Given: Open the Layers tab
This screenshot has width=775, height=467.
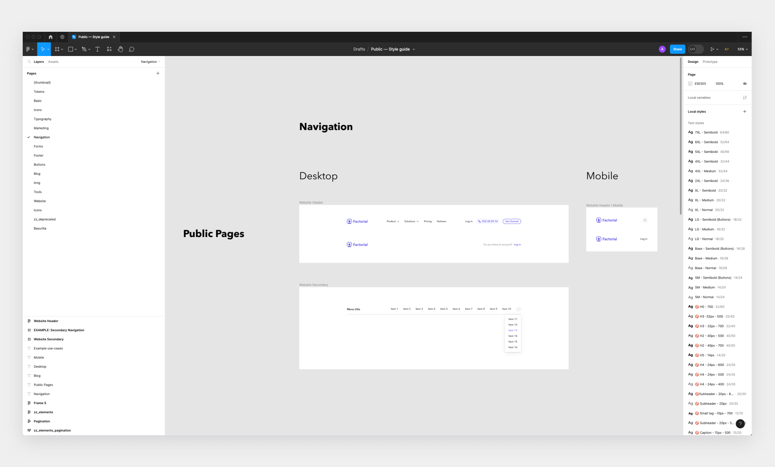Looking at the screenshot, I should (39, 62).
